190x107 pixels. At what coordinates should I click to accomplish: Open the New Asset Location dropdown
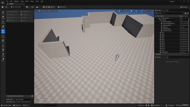point(24,102)
